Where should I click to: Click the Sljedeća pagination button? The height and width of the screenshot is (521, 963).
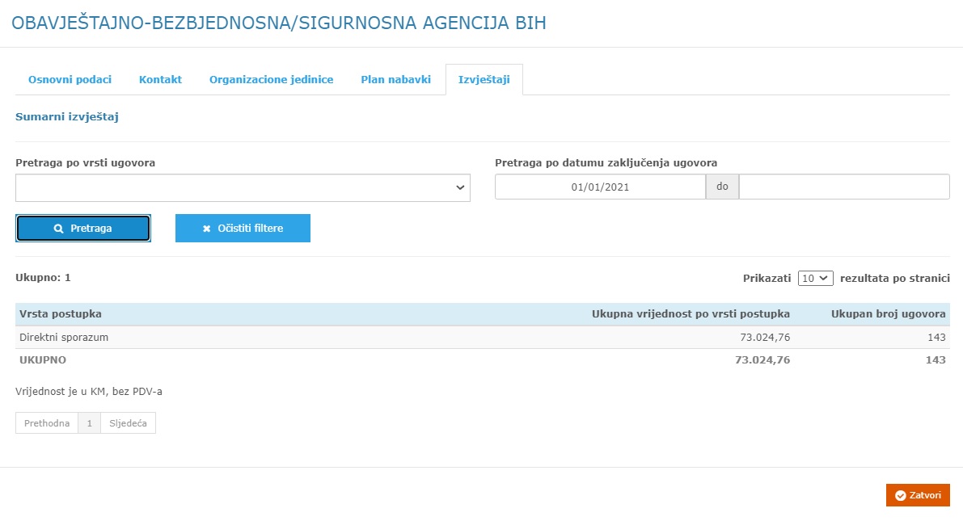[x=128, y=422]
